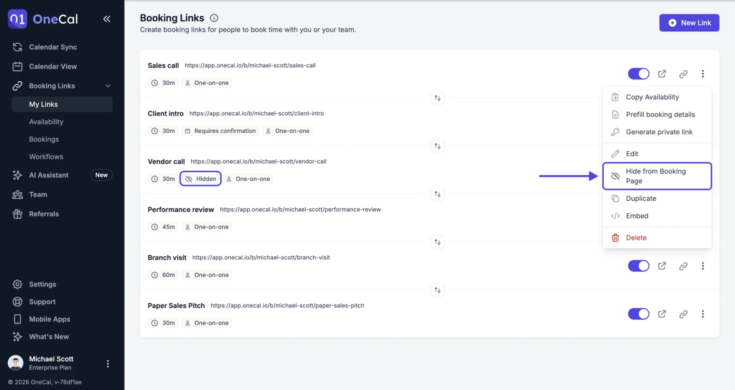Open Michael Scott account options menu
735x390 pixels.
(108, 364)
